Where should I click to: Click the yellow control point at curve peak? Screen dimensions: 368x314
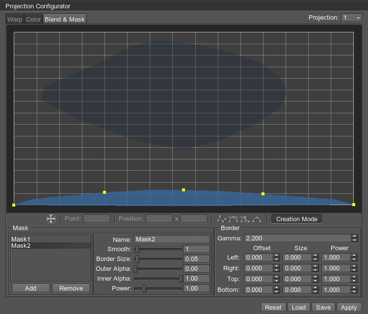click(x=184, y=190)
